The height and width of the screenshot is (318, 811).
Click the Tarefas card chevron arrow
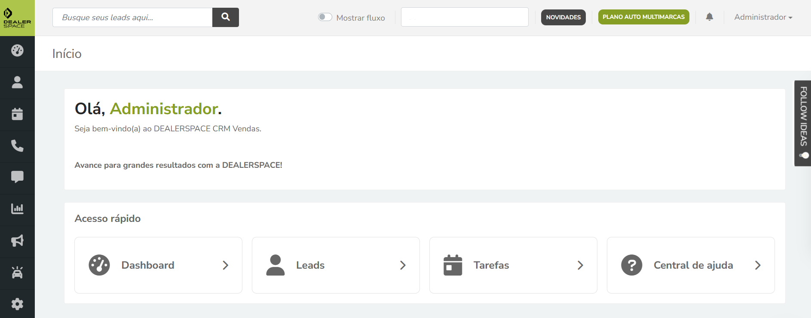coord(581,265)
